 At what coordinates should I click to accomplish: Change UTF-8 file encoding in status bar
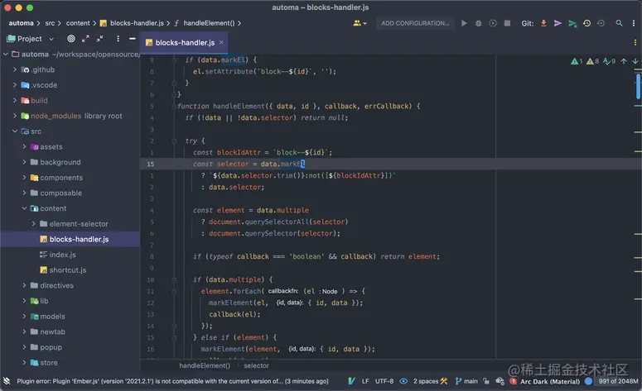(384, 381)
